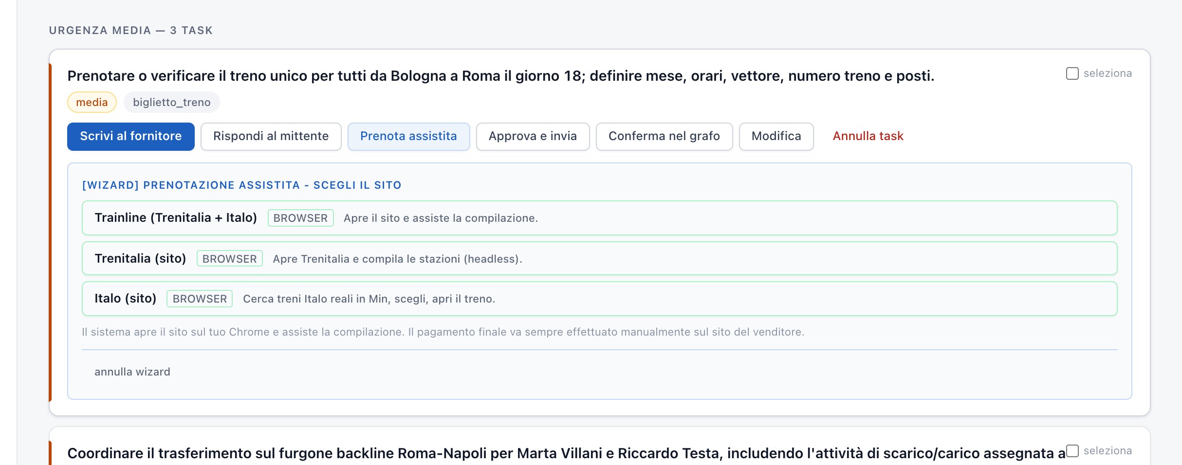Tick seleziona checkbox for train booking task
The height and width of the screenshot is (465, 1182).
point(1072,73)
